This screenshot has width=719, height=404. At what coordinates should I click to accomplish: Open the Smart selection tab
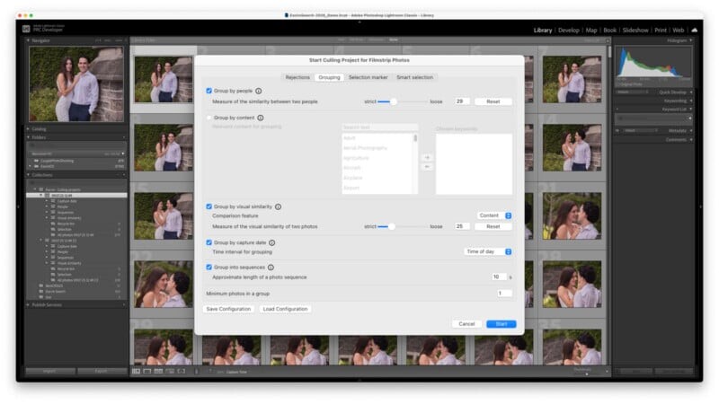click(x=414, y=77)
